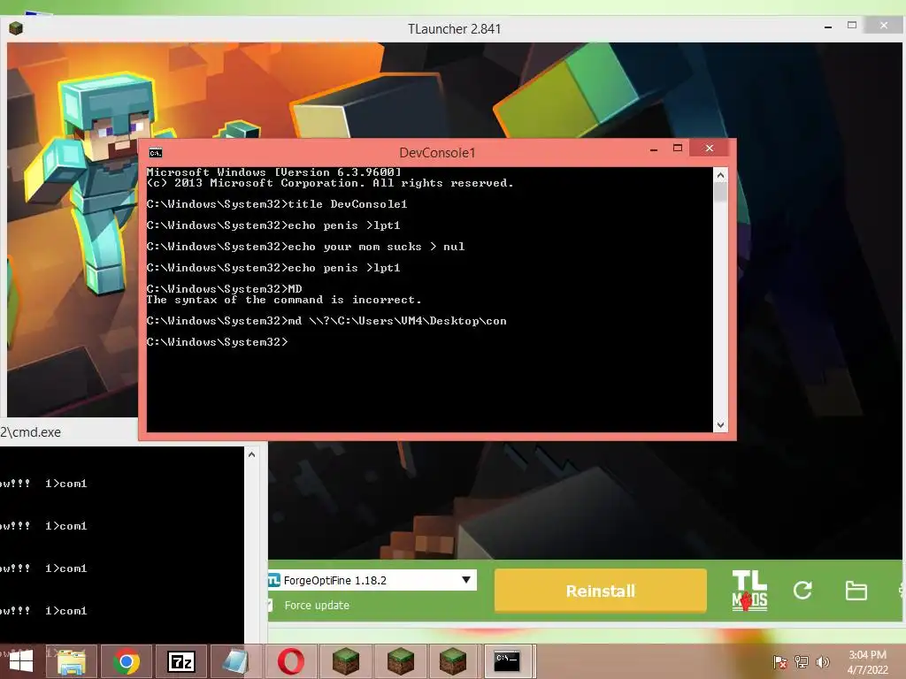This screenshot has width=906, height=679.
Task: Minimize the DevConsole1 window
Action: click(654, 149)
